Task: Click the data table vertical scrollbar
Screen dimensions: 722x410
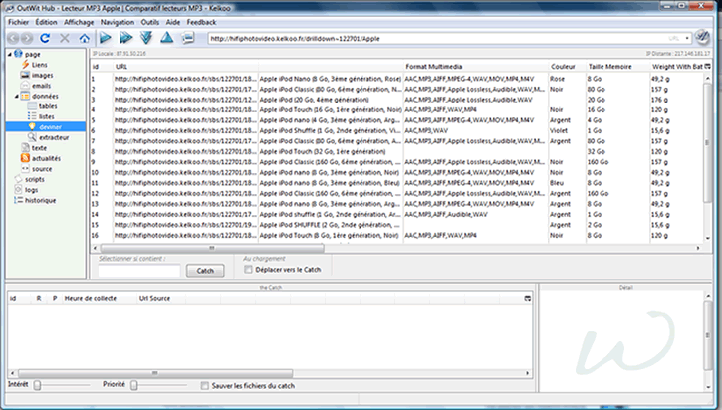Action: pyautogui.click(x=708, y=142)
